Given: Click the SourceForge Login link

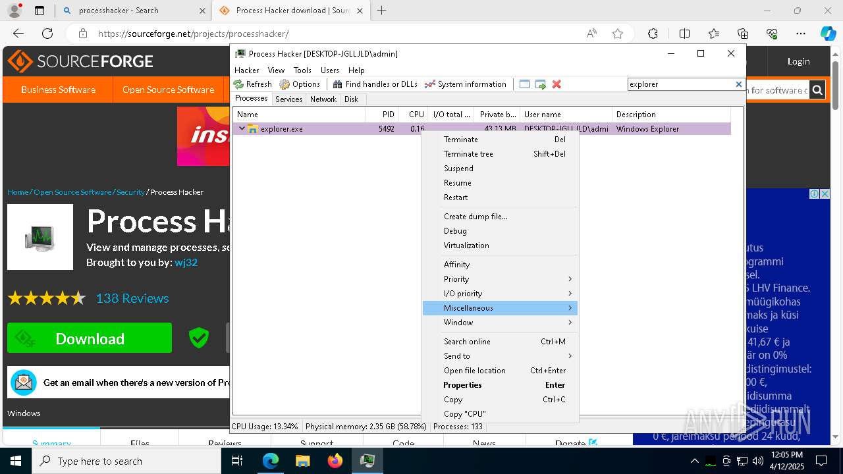Looking at the screenshot, I should 798,61.
